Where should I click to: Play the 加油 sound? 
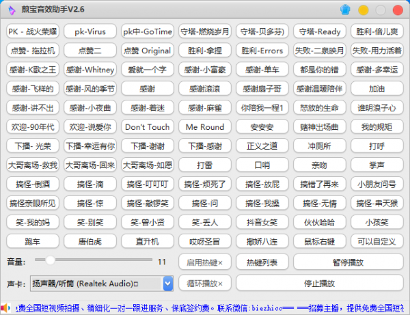click(377, 89)
